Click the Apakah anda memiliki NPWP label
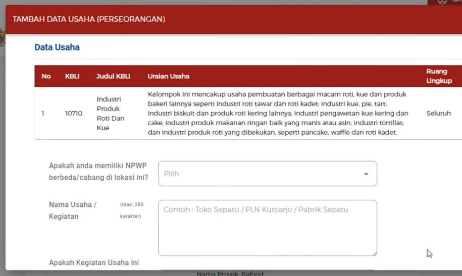The height and width of the screenshot is (276, 462). (x=98, y=171)
